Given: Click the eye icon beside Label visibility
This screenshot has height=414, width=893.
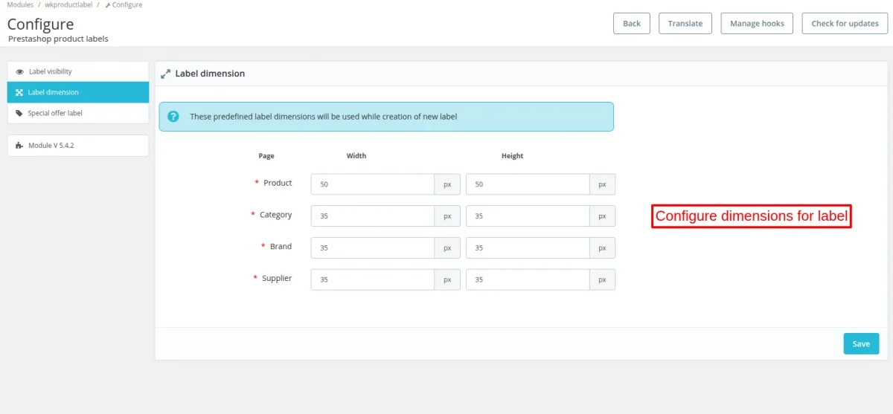Looking at the screenshot, I should [x=19, y=71].
